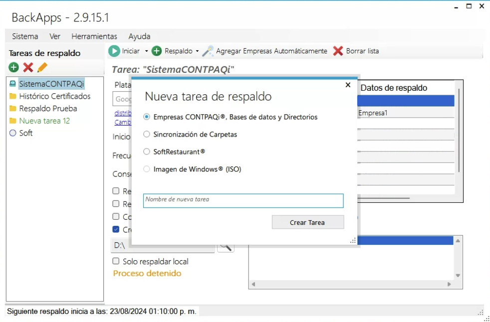Open the Respaldo dropdown arrow
The width and height of the screenshot is (490, 322).
[197, 51]
